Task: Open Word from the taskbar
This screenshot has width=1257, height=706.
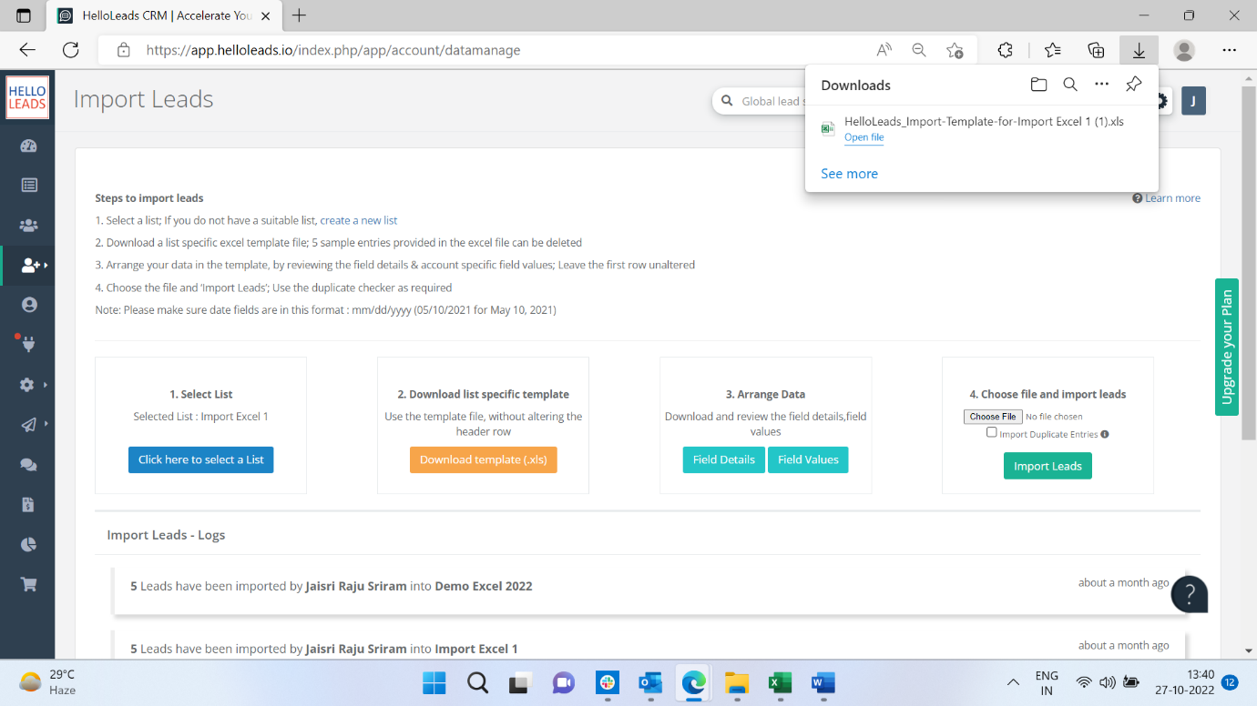Action: 823,682
